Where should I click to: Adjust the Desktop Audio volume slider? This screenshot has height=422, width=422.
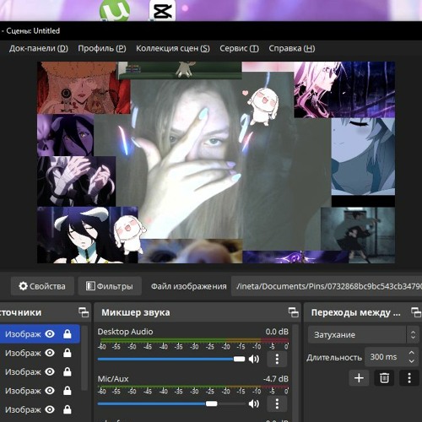[171, 359]
